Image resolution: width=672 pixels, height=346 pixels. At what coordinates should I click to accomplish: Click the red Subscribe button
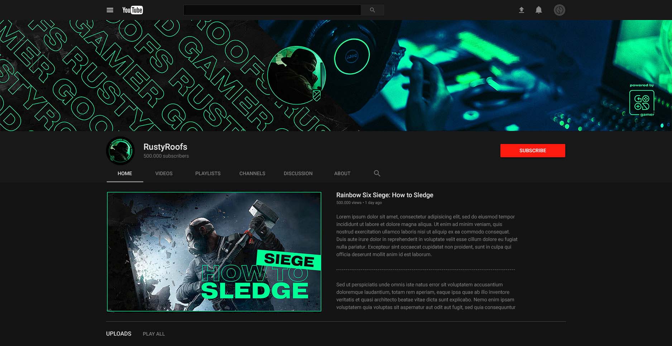pos(533,150)
